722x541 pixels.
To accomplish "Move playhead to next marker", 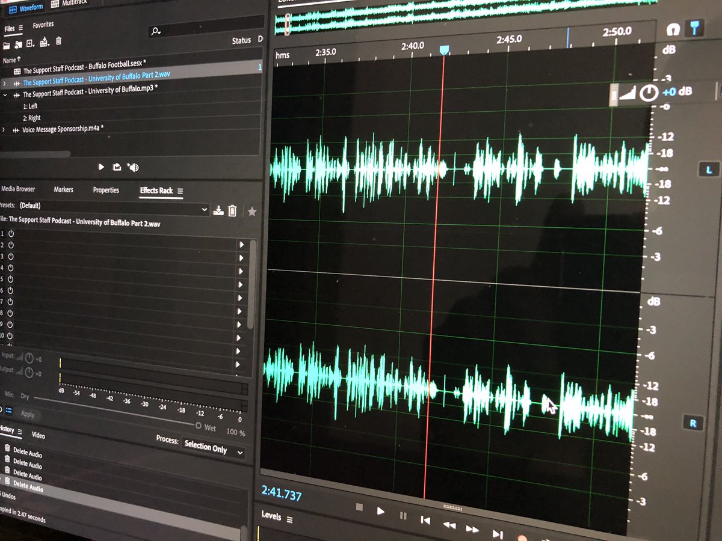I will [498, 533].
